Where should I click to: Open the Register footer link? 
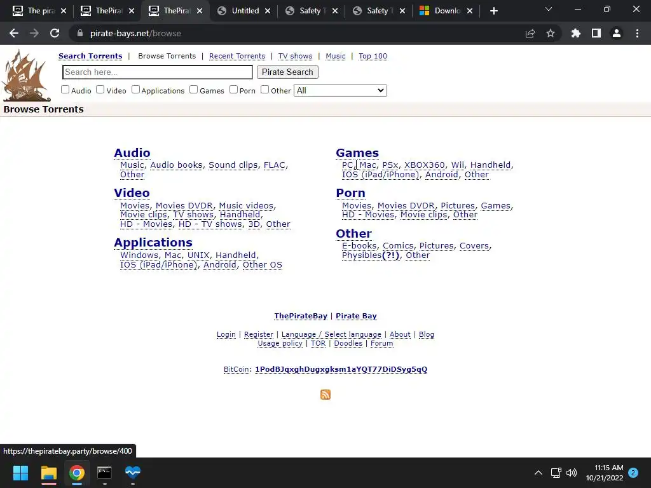[259, 334]
